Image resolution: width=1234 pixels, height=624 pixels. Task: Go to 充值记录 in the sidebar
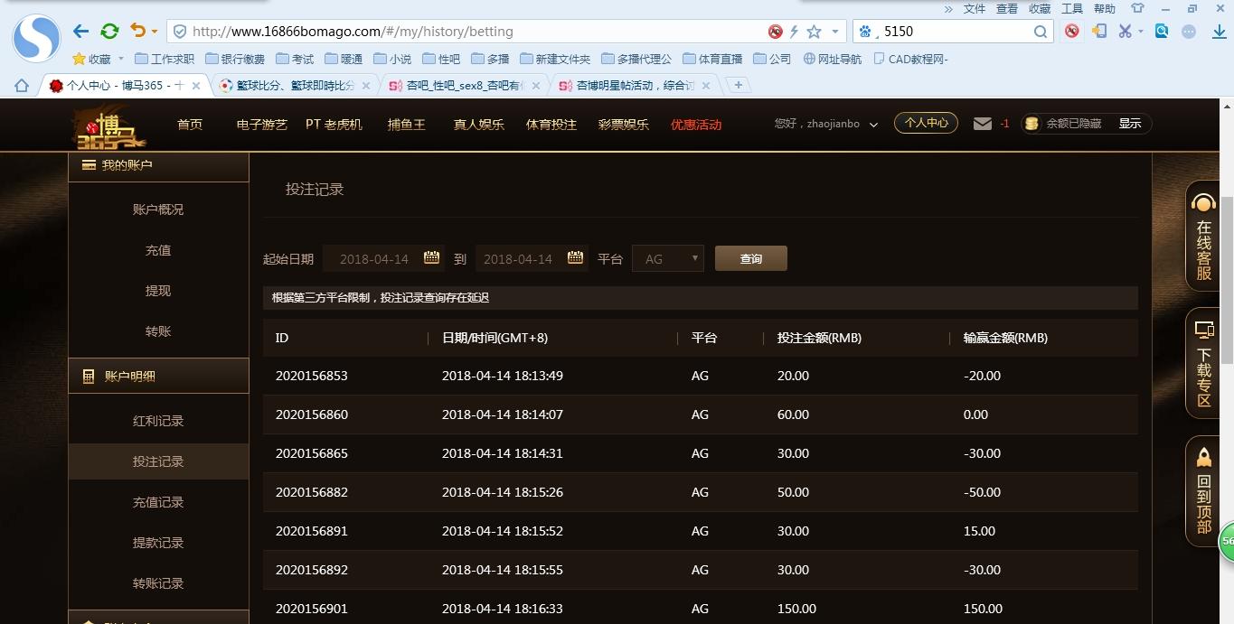point(158,502)
